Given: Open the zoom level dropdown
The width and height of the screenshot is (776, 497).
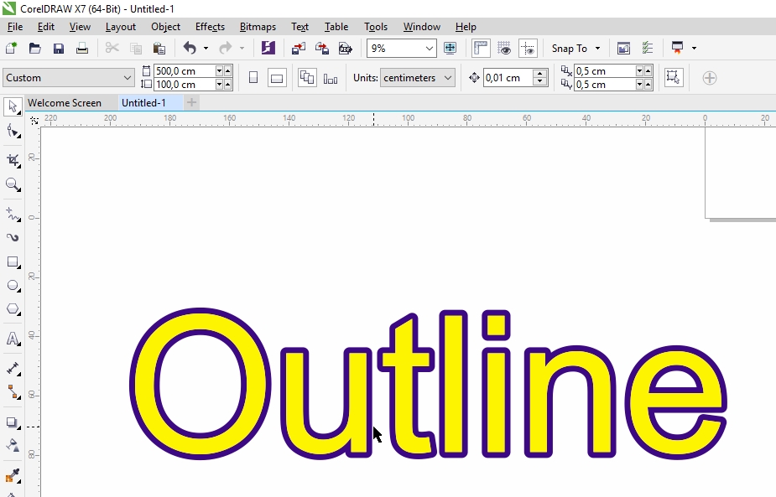Looking at the screenshot, I should [430, 48].
